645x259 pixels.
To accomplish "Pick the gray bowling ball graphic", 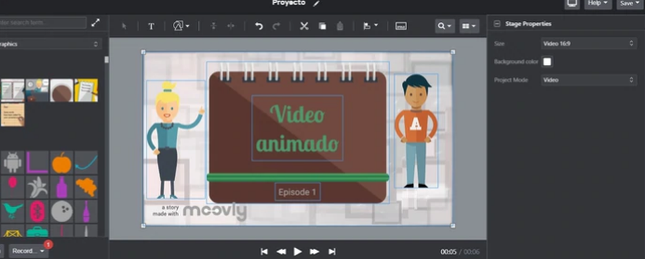I will tap(62, 211).
